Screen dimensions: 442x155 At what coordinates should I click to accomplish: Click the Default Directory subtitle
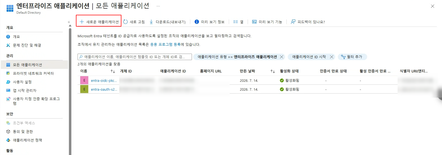click(x=29, y=13)
